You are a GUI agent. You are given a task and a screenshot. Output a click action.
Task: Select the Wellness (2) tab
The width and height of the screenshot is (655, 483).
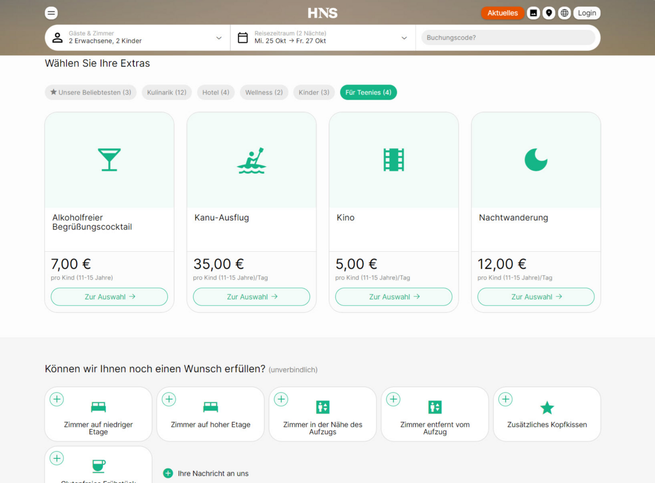coord(264,92)
